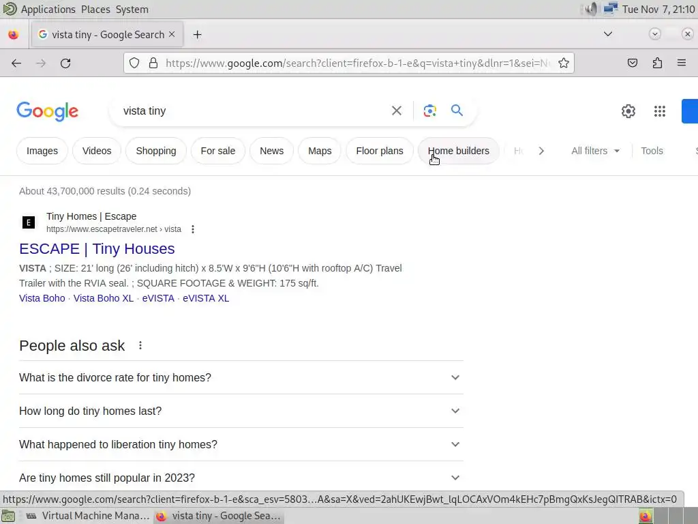
Task: Open the Google apps grid
Action: [660, 111]
